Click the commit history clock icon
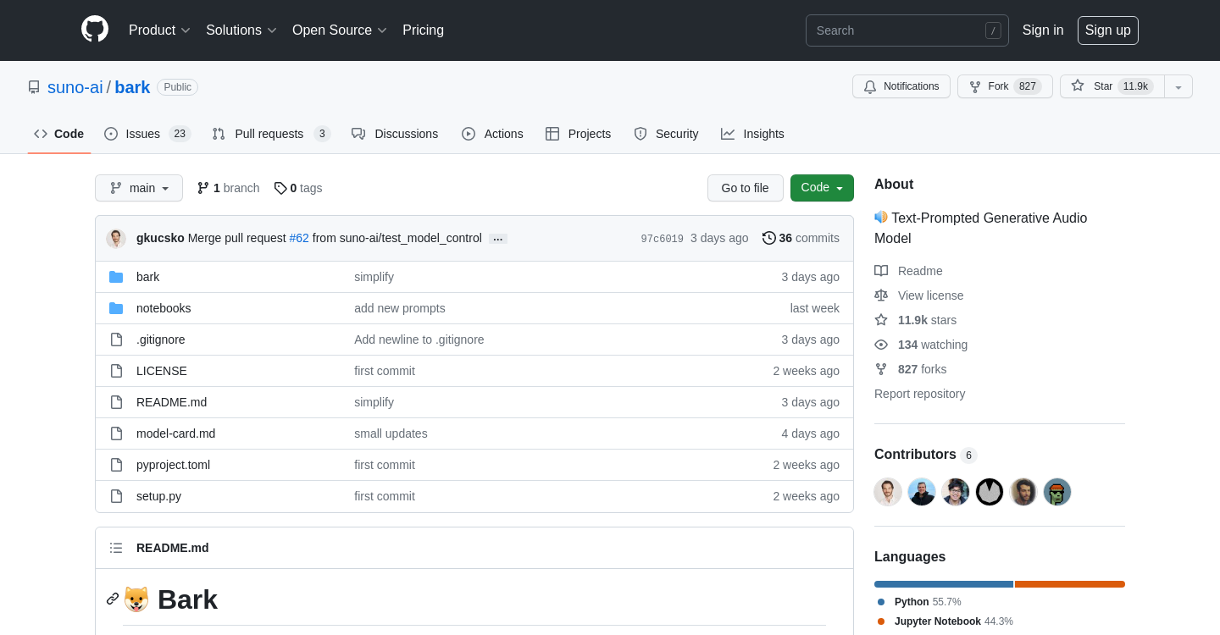 coord(769,238)
